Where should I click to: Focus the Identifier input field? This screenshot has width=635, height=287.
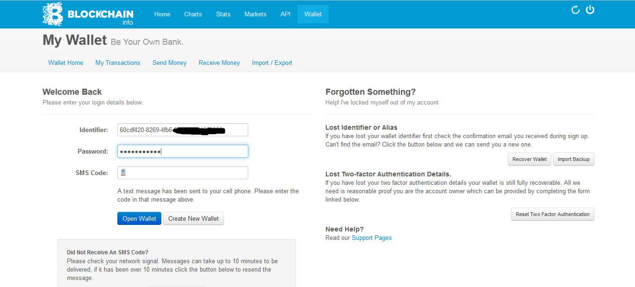pyautogui.click(x=183, y=130)
